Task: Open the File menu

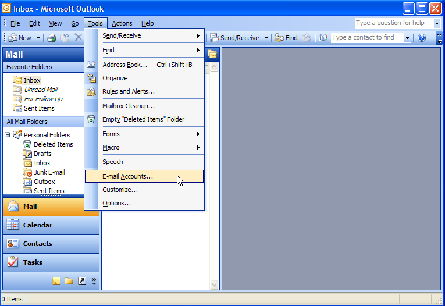Action: (x=15, y=23)
